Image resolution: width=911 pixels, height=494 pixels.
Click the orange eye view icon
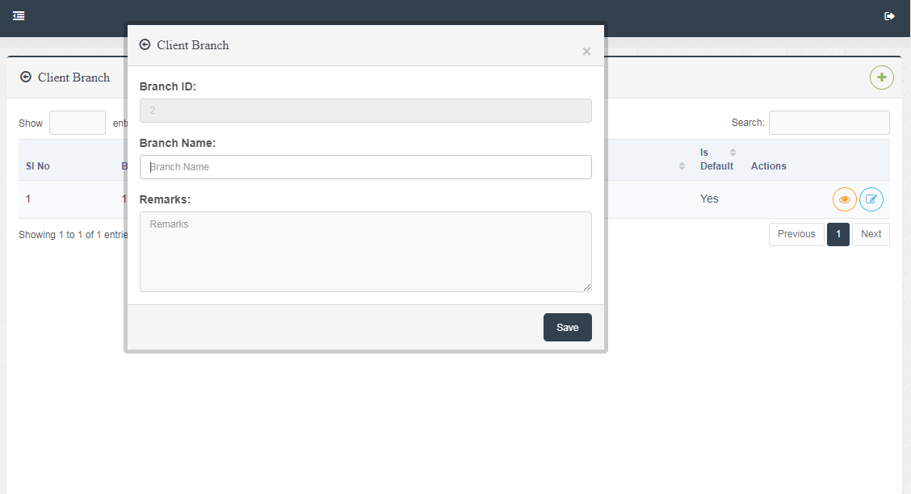[844, 199]
